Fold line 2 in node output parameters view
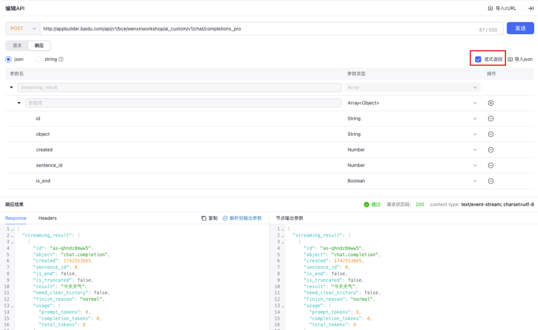 coord(282,236)
